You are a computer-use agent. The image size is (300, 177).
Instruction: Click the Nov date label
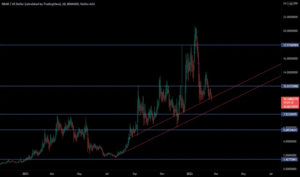tap(162, 174)
